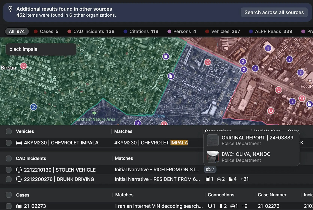The height and width of the screenshot is (210, 313).
Task: Select the cluster marker labeled 4 on map
Action: click(x=255, y=68)
